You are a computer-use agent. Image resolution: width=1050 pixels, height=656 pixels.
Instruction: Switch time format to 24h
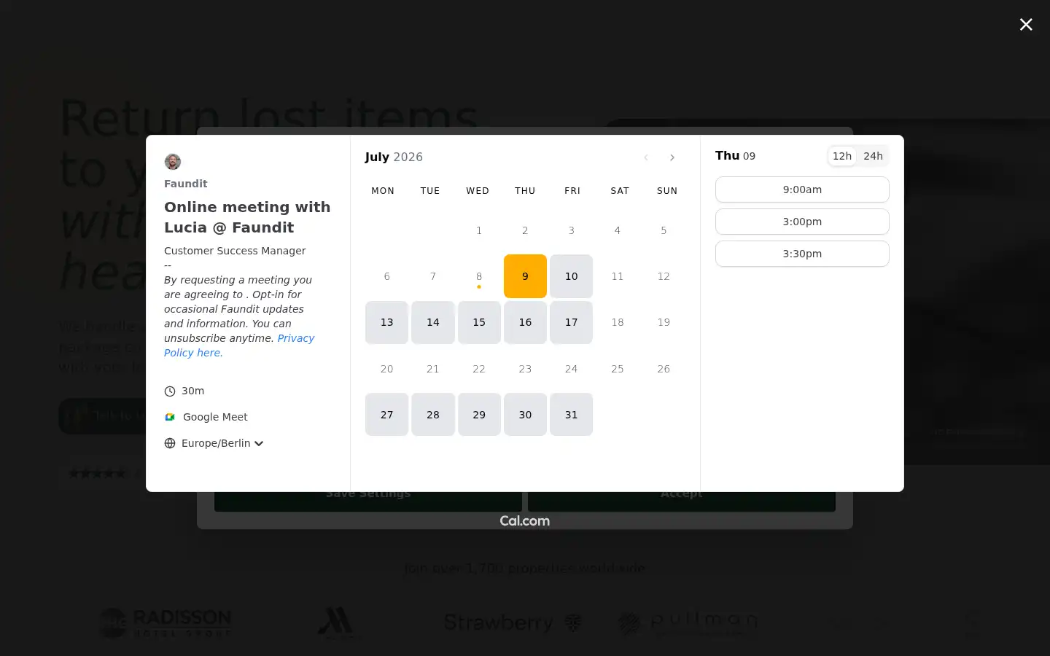click(873, 156)
